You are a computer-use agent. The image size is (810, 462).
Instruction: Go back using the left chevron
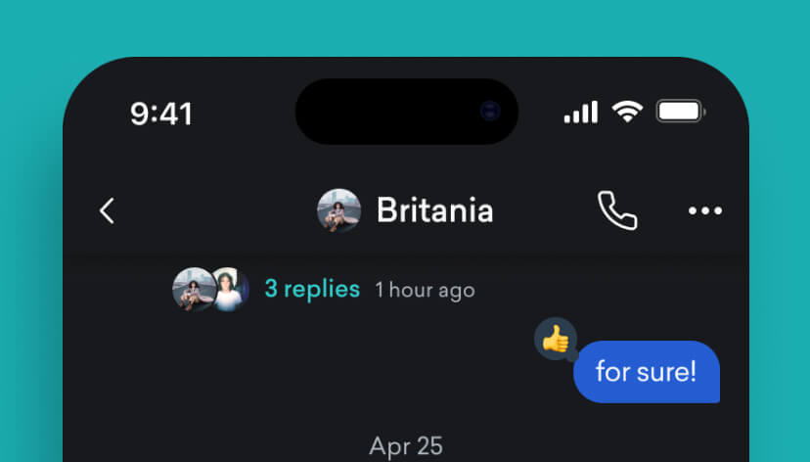pos(107,210)
